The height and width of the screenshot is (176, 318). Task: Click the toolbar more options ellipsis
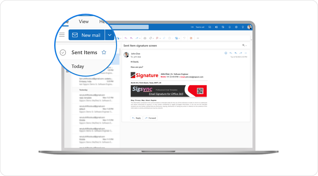(x=198, y=38)
